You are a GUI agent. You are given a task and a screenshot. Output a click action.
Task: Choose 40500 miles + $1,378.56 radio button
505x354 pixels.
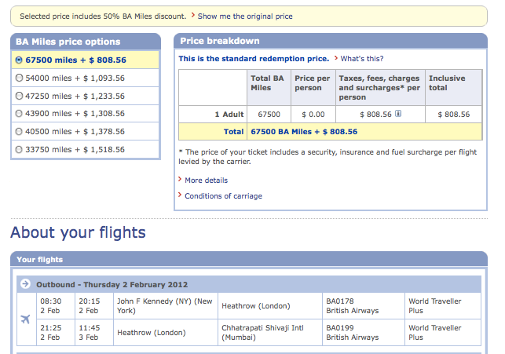pos(20,131)
